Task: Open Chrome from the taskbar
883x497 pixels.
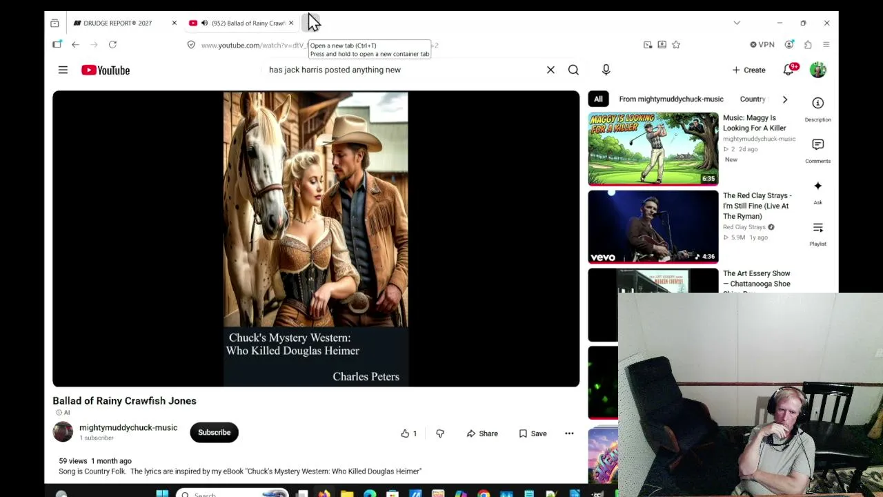Action: [x=484, y=493]
